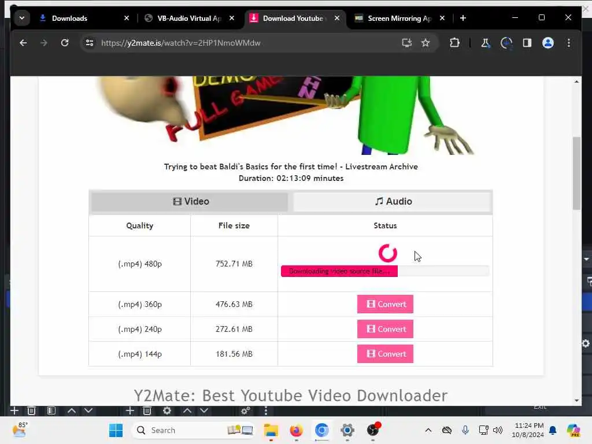The height and width of the screenshot is (444, 592).
Task: Open the Chrome profile avatar
Action: (548, 43)
